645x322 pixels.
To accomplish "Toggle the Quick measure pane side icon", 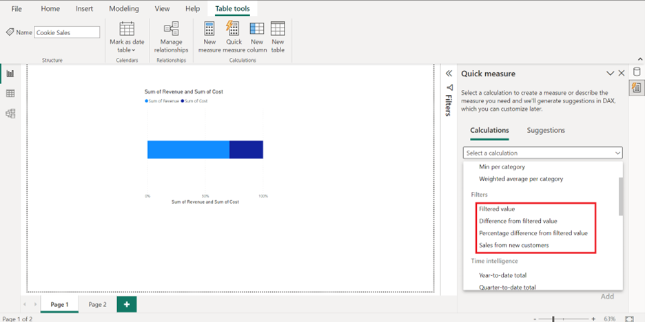I will point(636,87).
